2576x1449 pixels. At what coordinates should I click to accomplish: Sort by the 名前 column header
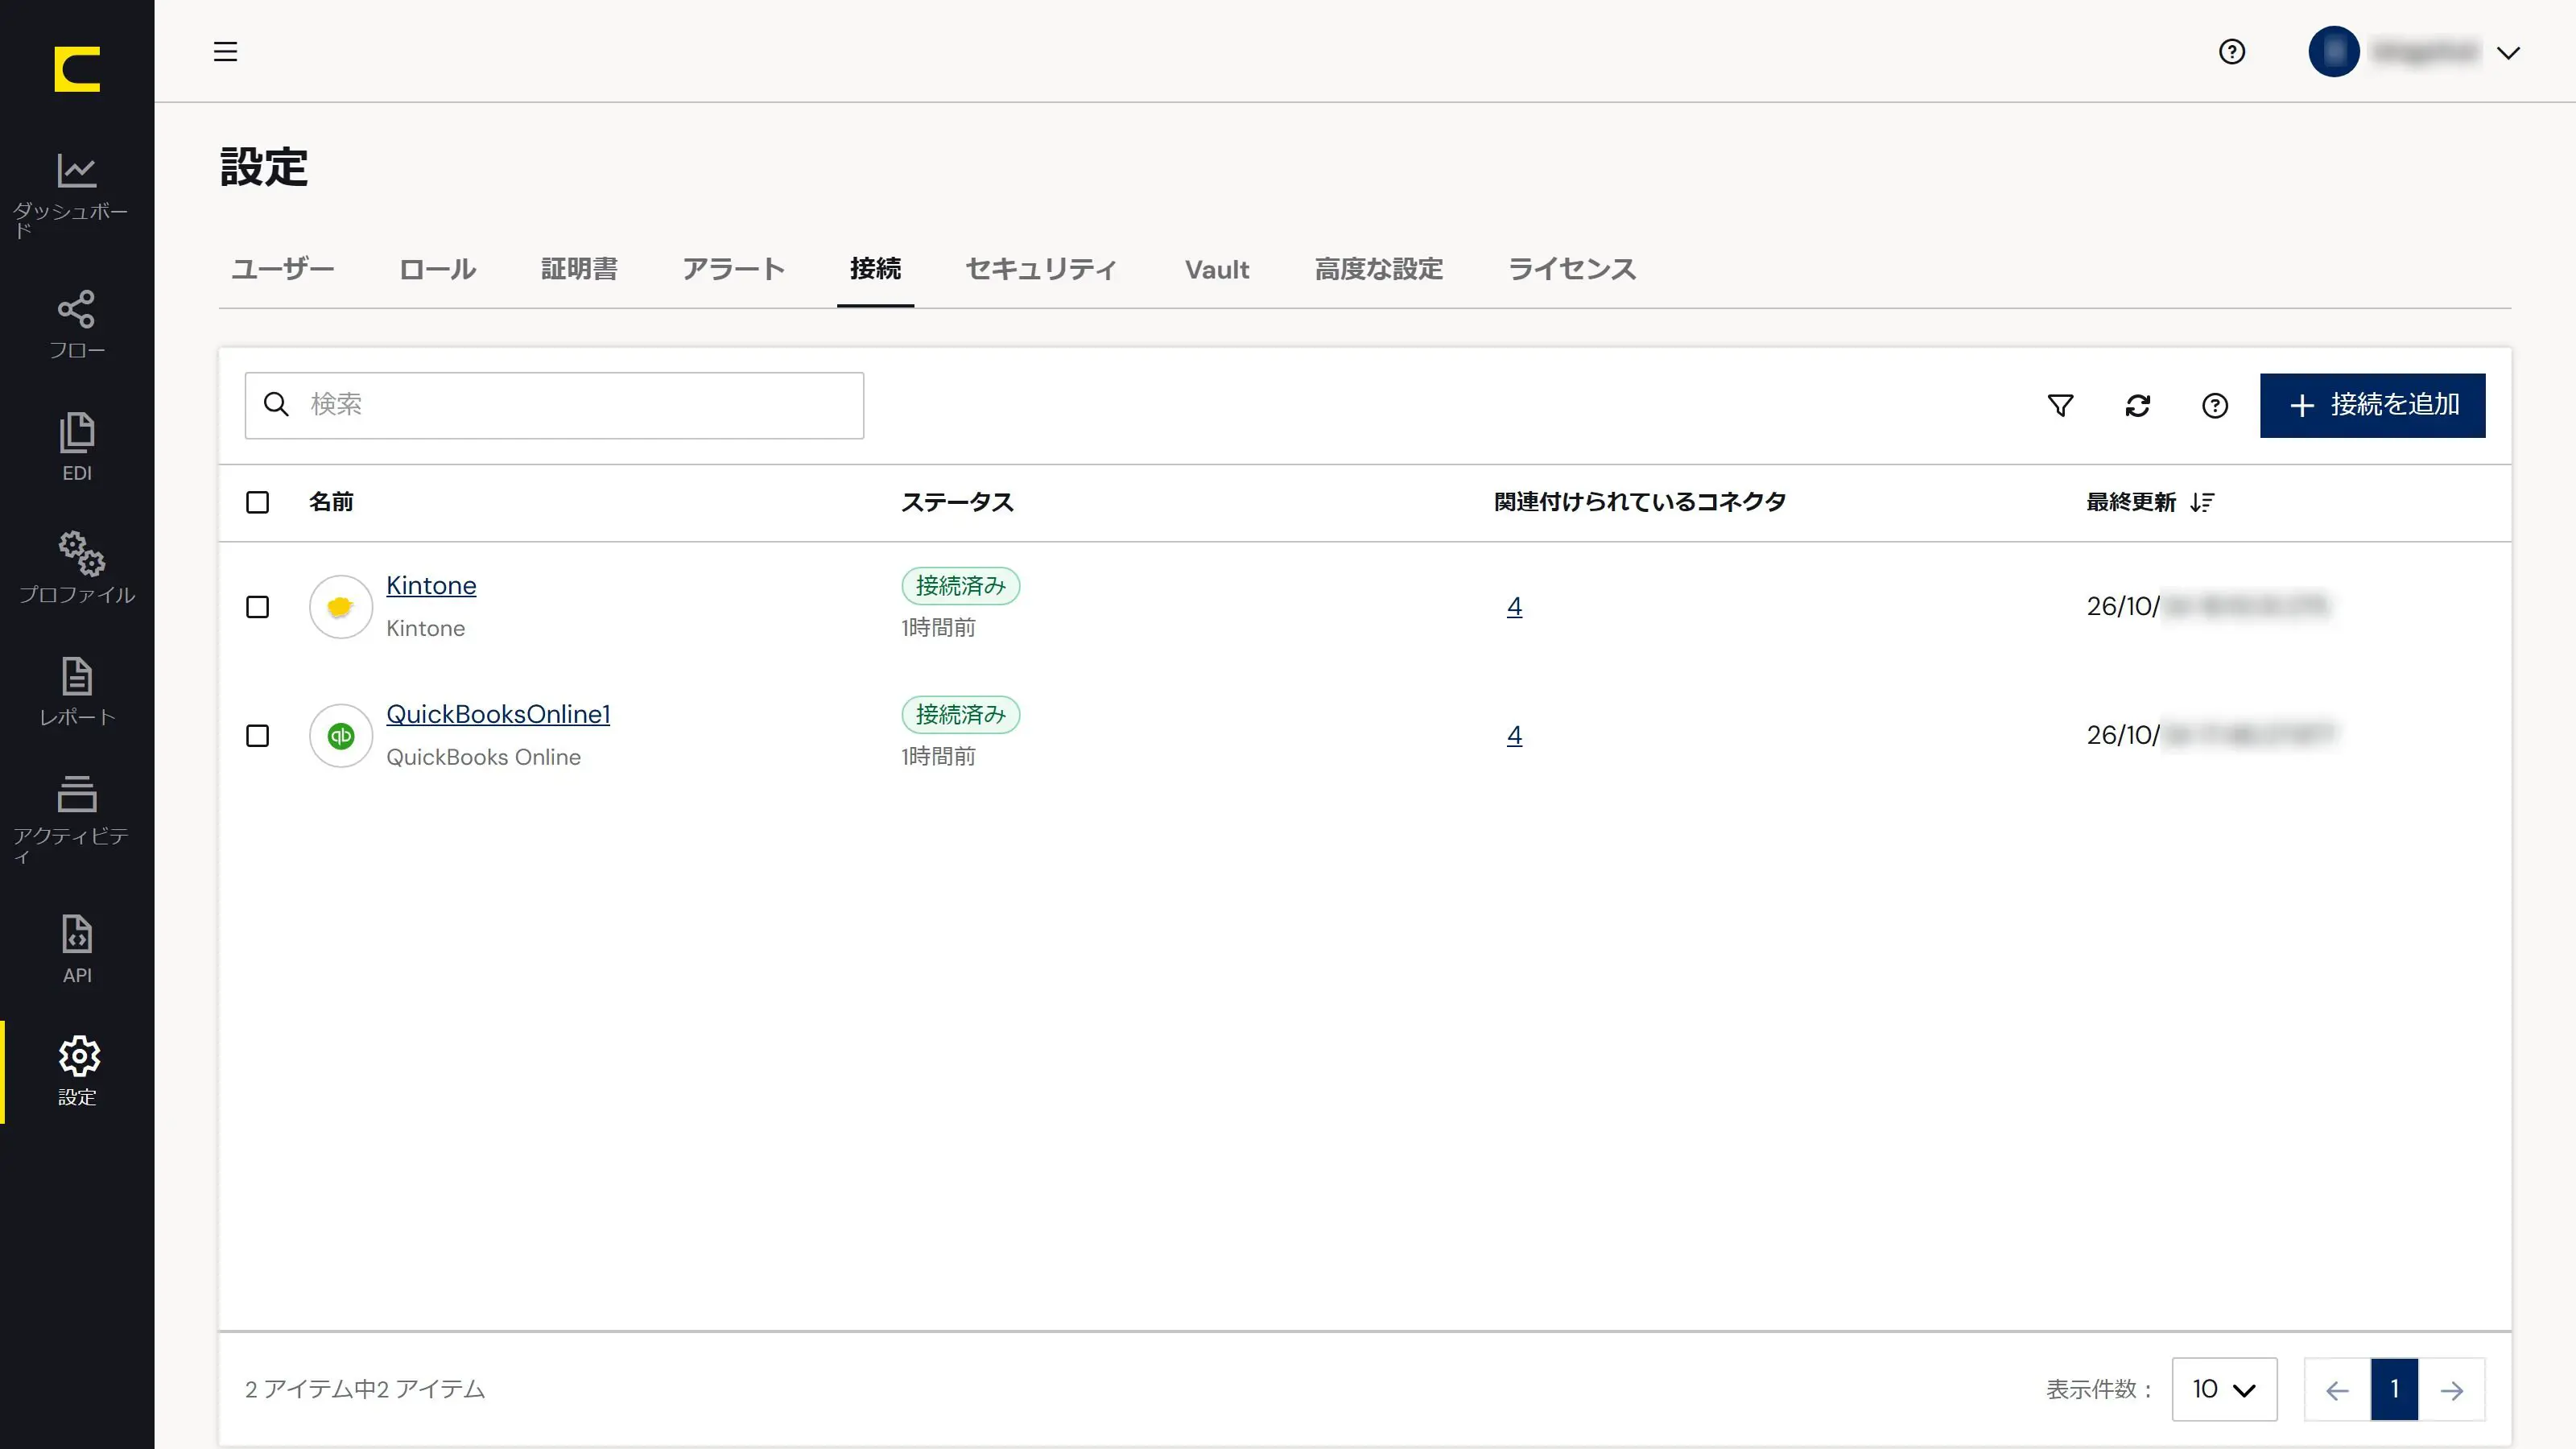(x=331, y=502)
